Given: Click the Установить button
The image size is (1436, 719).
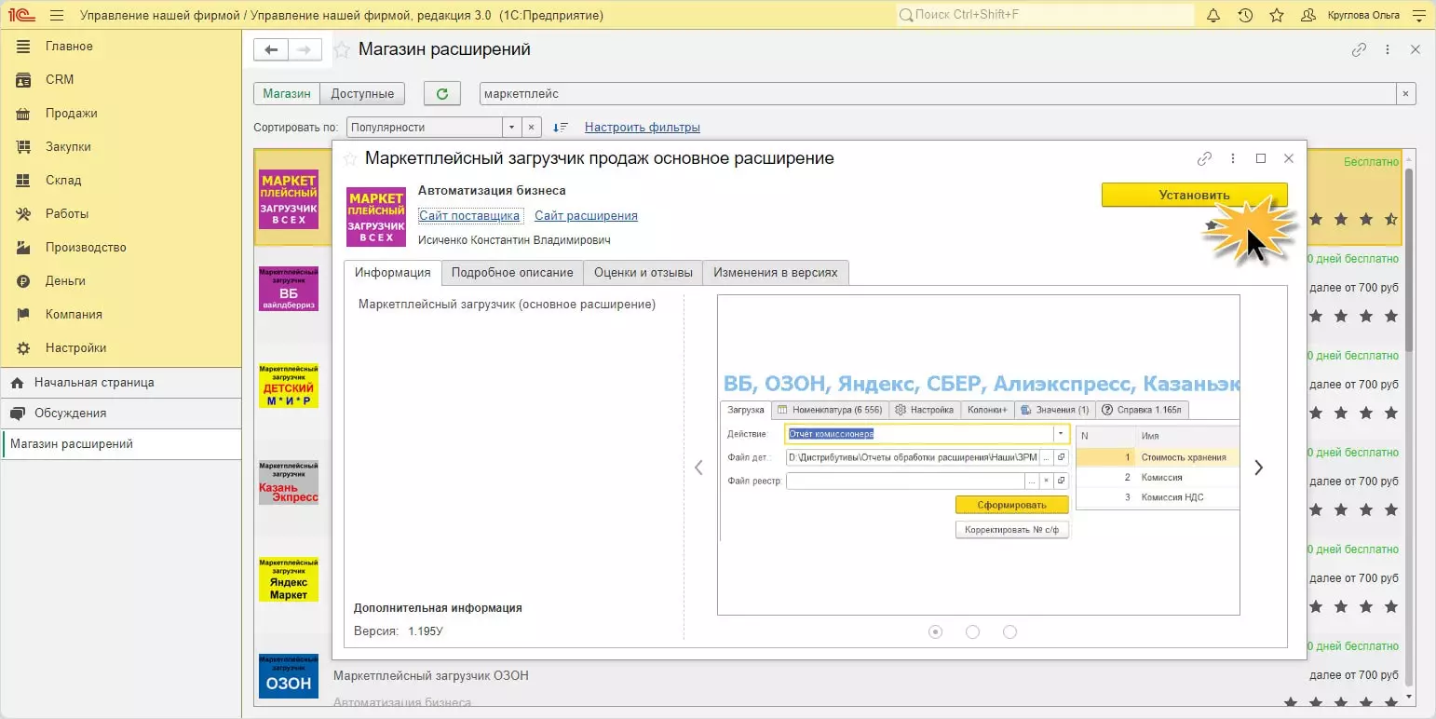Looking at the screenshot, I should 1195,195.
